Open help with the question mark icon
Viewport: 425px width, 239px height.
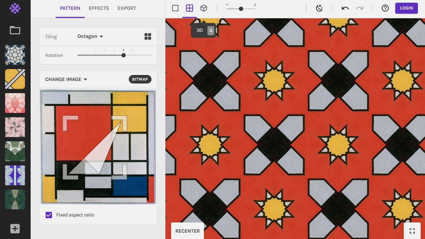[385, 8]
